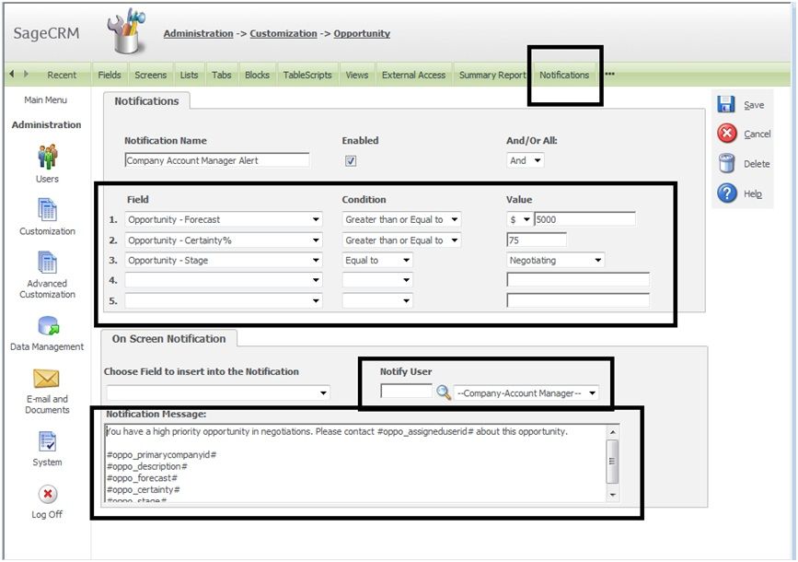The height and width of the screenshot is (562, 798).
Task: Open the empty row 5 Condition dropdown
Action: pyautogui.click(x=377, y=300)
